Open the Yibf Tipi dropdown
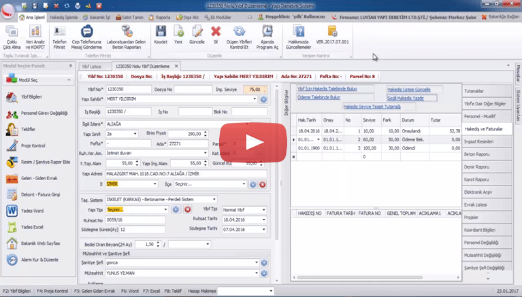The image size is (522, 297). pyautogui.click(x=263, y=210)
